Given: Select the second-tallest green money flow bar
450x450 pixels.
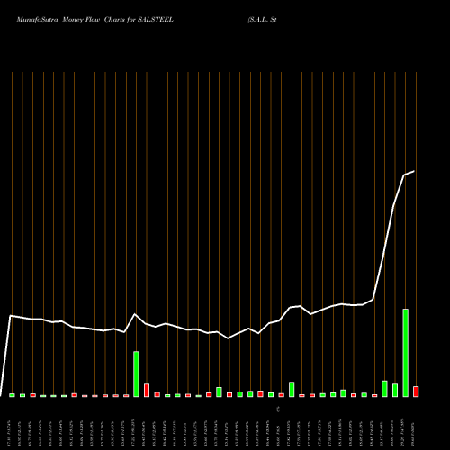Looking at the screenshot, I should 136,373.
